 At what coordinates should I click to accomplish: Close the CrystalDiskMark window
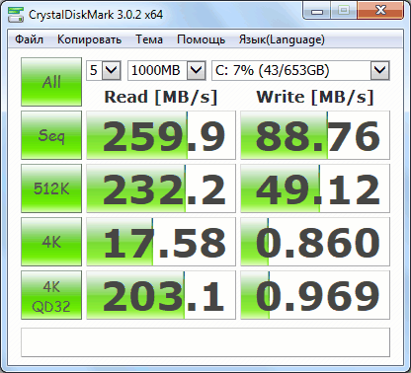380,11
